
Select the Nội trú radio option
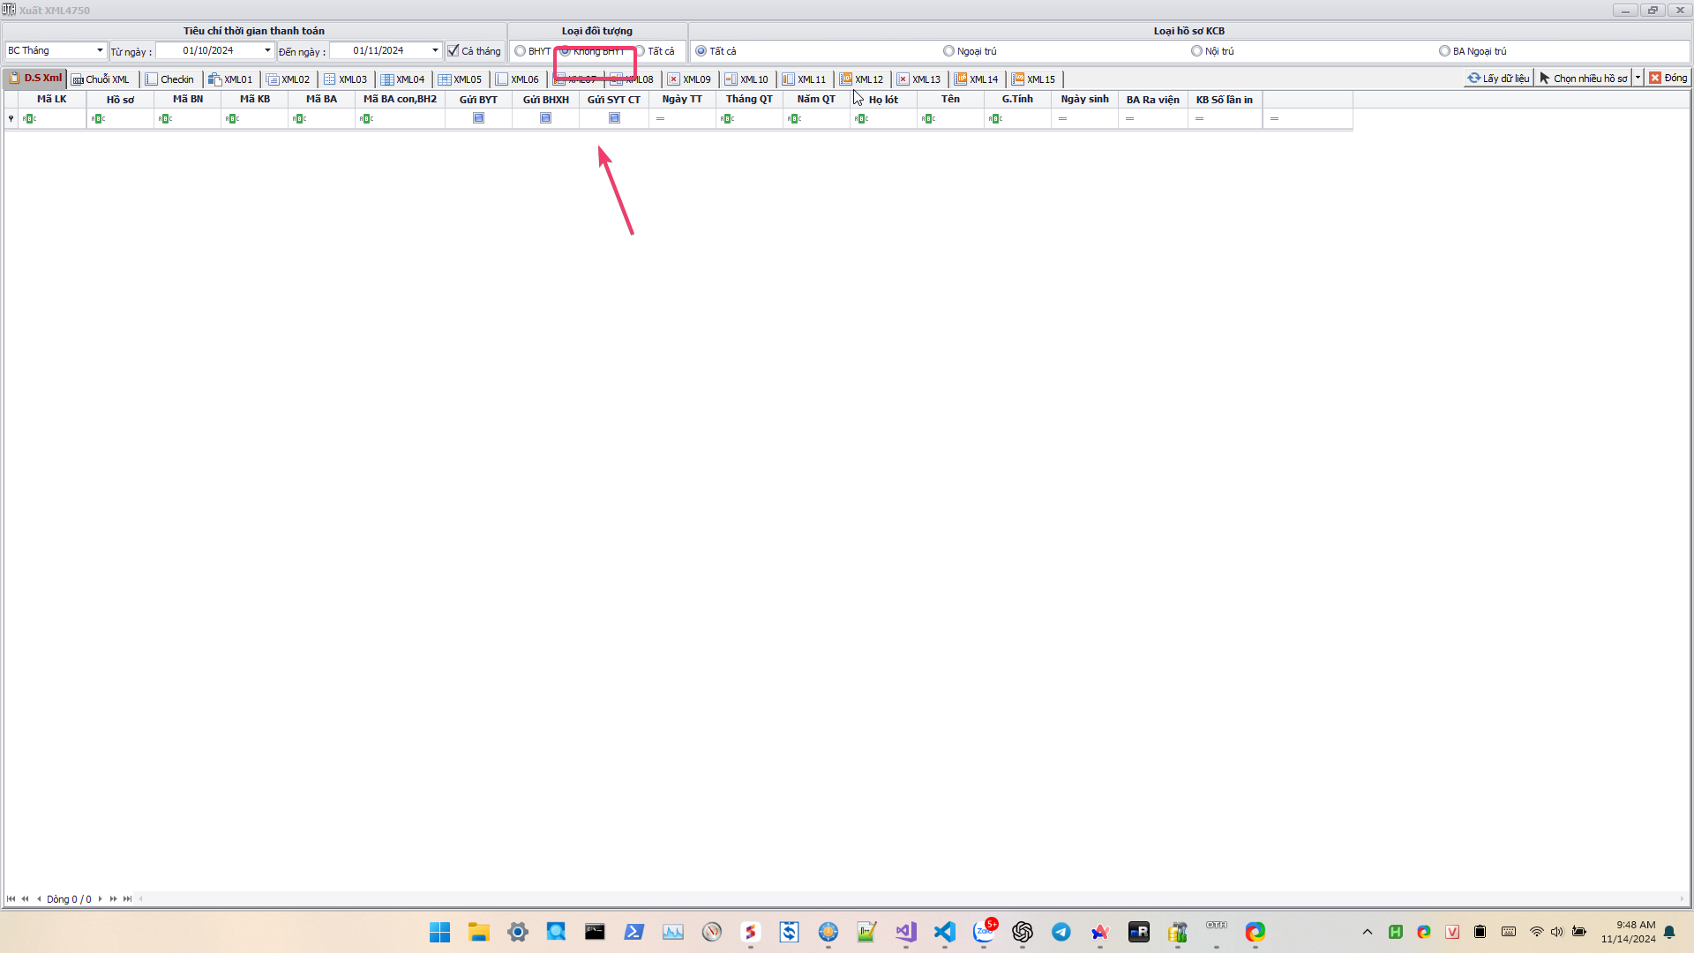1196,51
